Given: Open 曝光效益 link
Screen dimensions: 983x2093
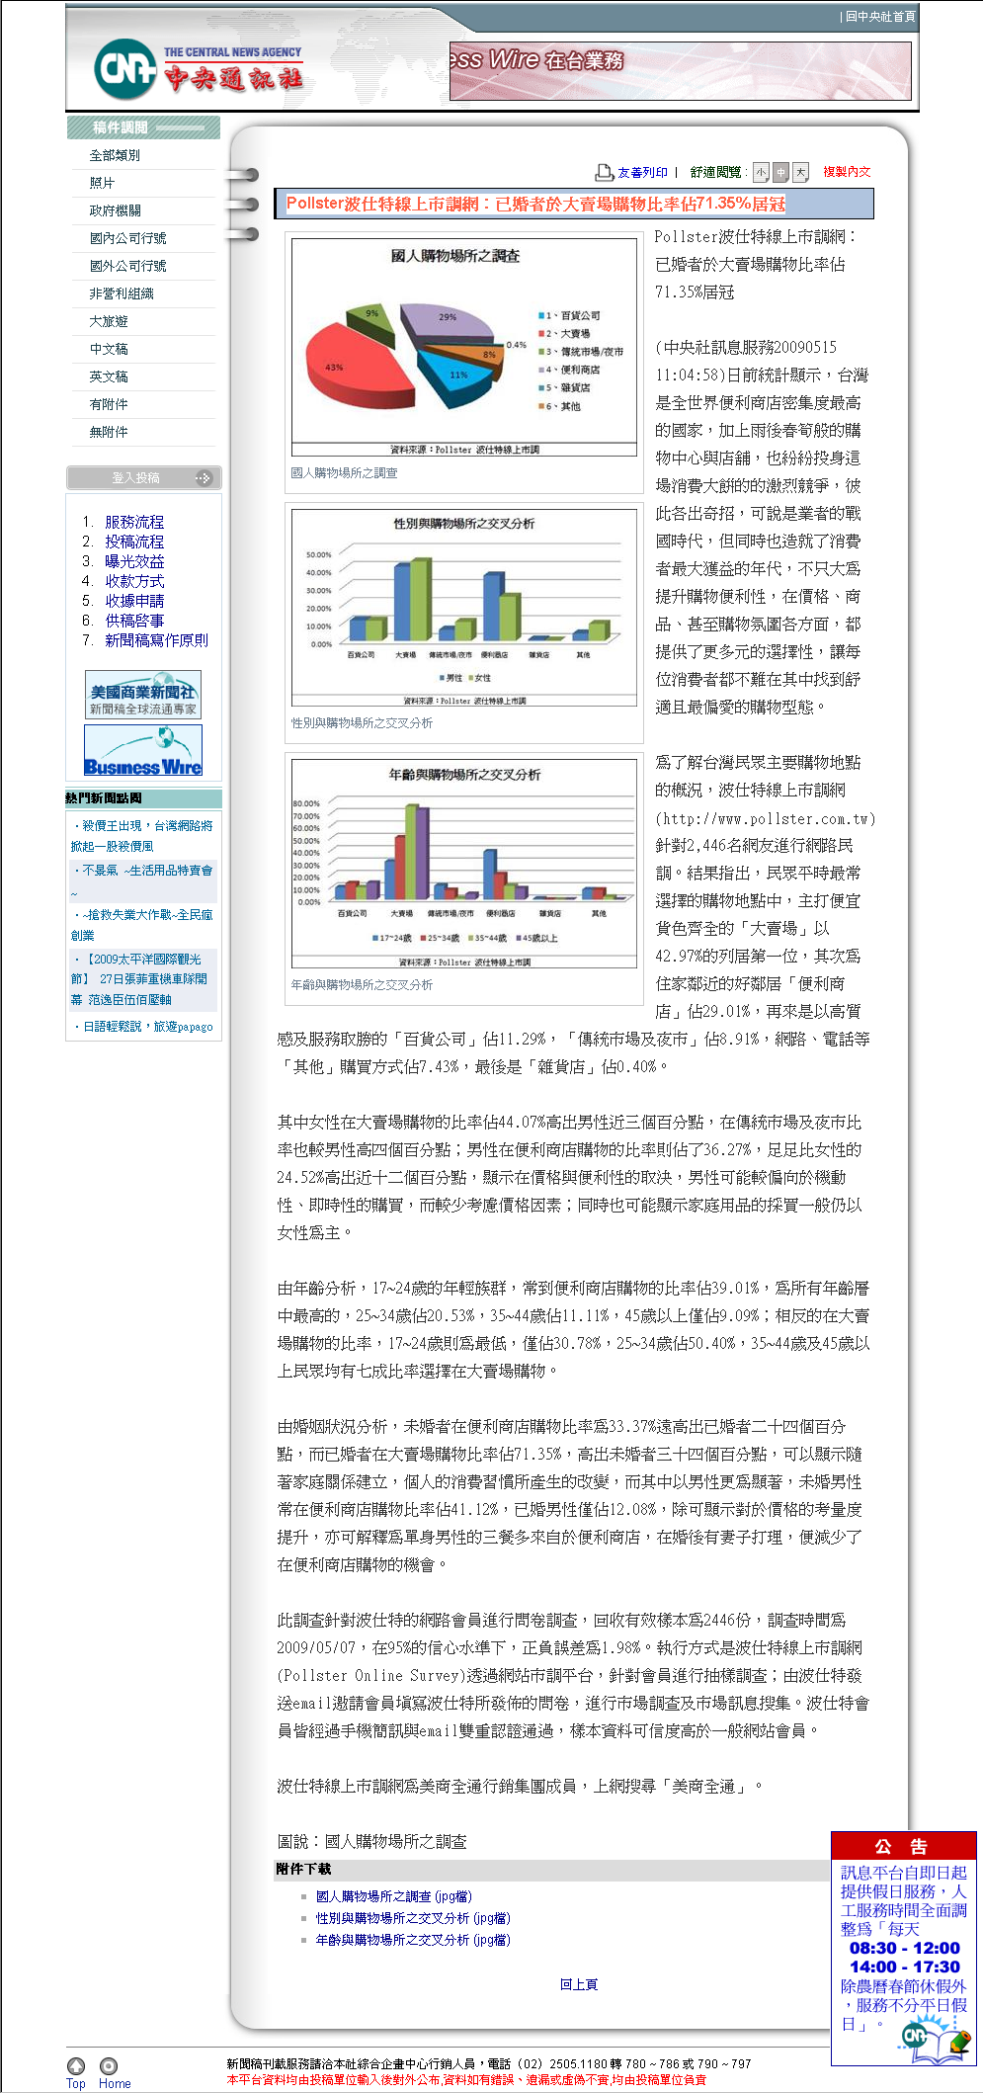Looking at the screenshot, I should [134, 561].
